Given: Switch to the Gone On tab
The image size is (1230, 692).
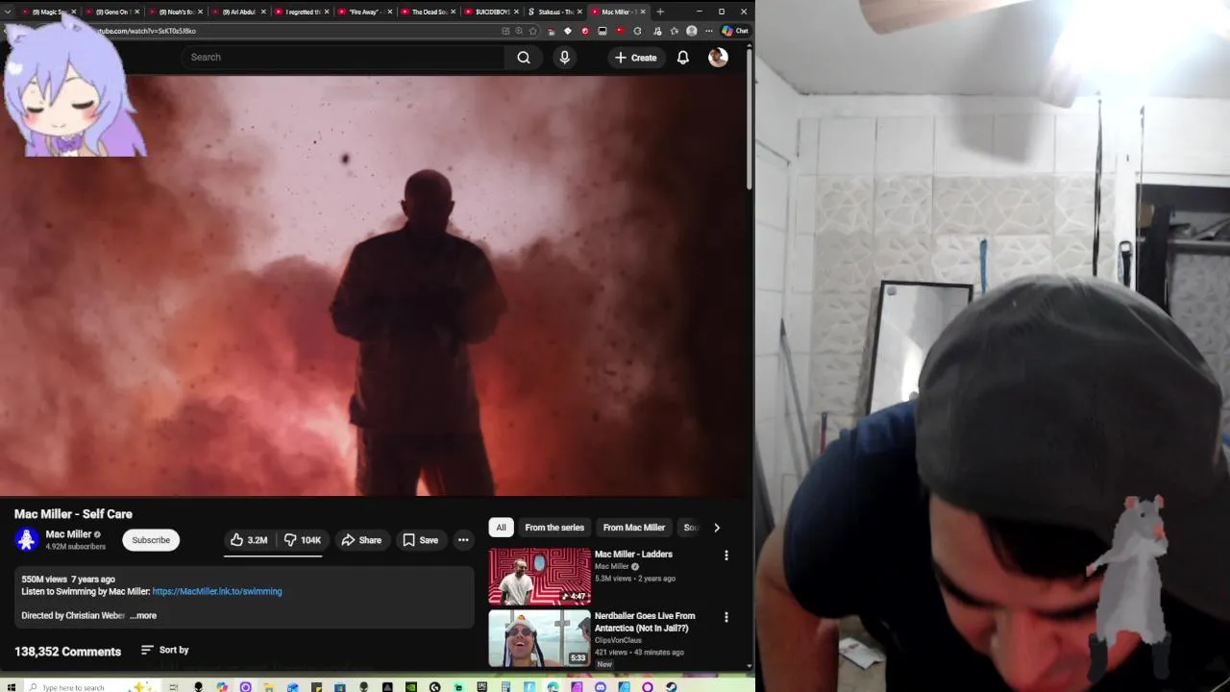Looking at the screenshot, I should coord(111,12).
